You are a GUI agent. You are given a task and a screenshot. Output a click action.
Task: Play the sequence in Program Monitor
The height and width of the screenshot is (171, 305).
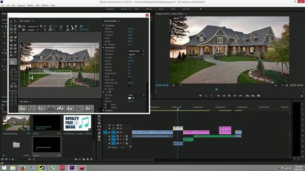pyautogui.click(x=230, y=96)
